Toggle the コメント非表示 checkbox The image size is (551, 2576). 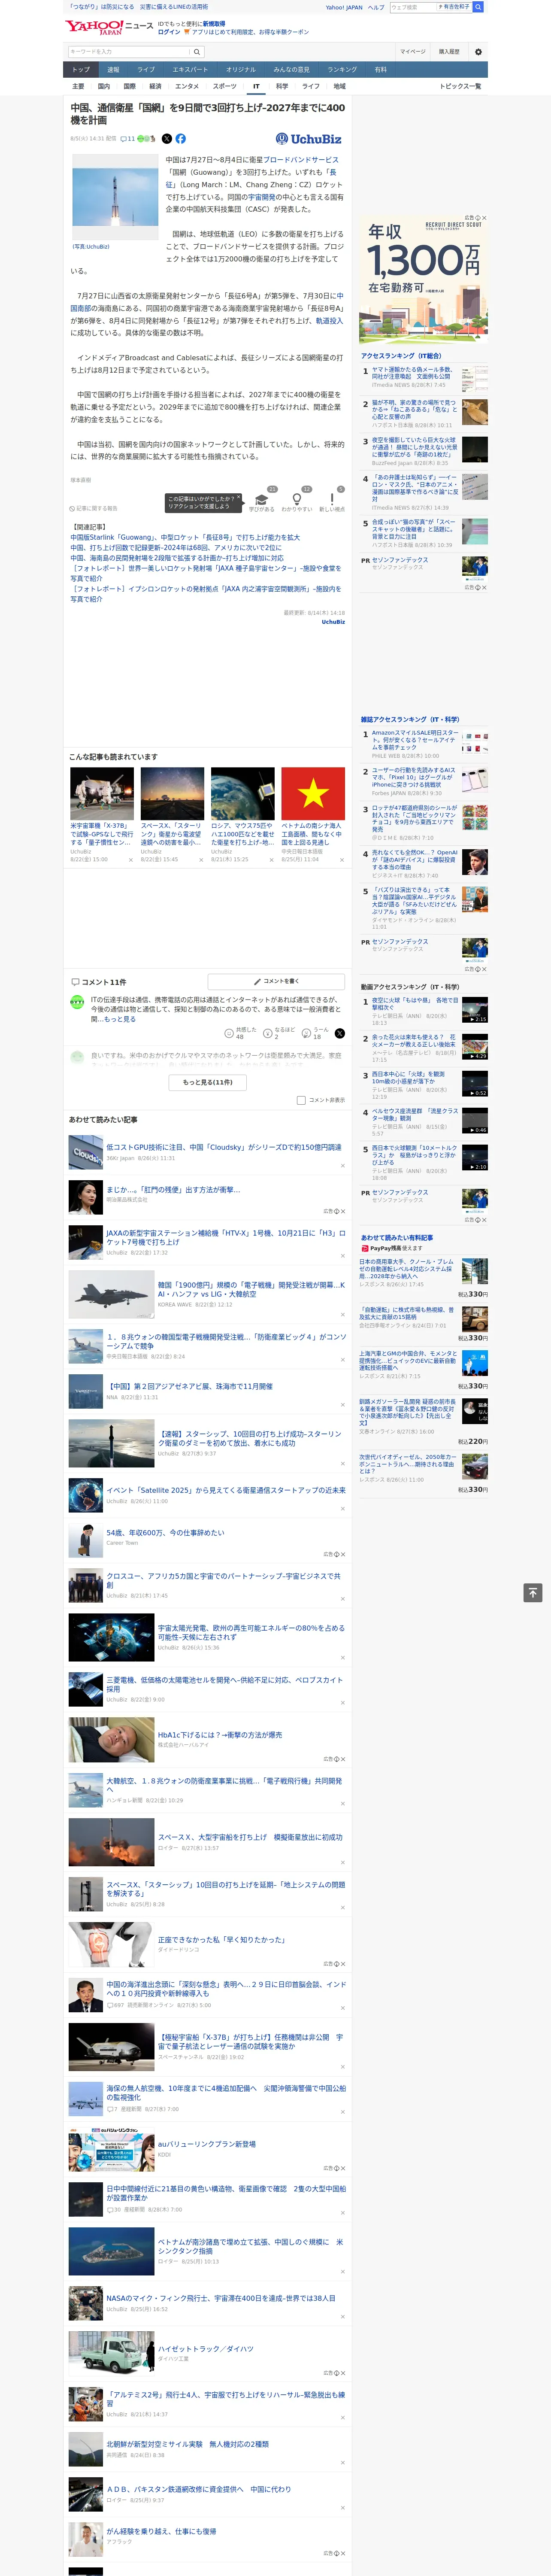click(301, 1100)
